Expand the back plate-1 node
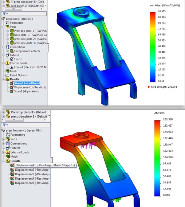Screen dimensions: 185x207 [x=8, y=35]
